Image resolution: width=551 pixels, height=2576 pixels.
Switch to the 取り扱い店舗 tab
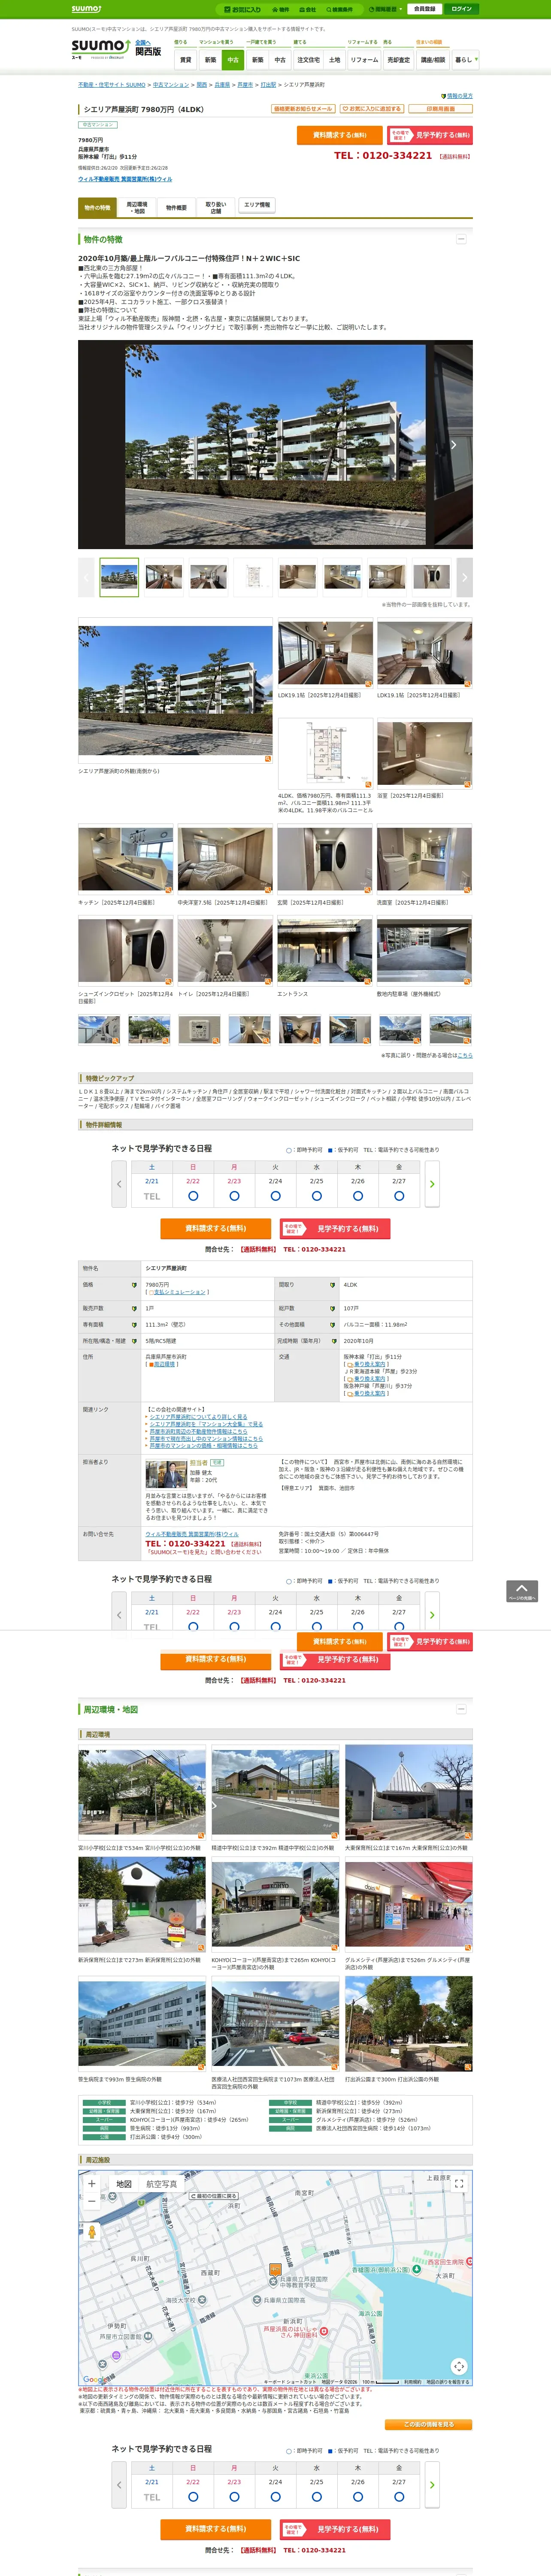pyautogui.click(x=216, y=207)
